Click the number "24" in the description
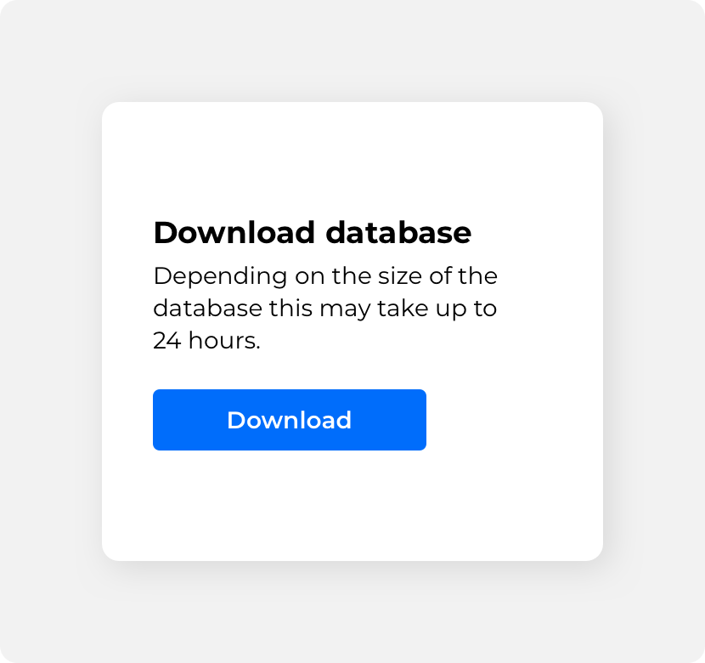The height and width of the screenshot is (663, 705). 167,341
